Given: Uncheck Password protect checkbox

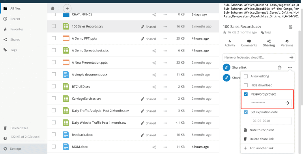Looking at the screenshot, I should tap(246, 94).
